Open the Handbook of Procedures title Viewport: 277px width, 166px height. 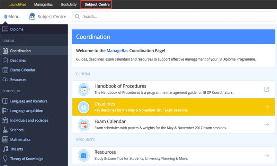click(x=120, y=86)
